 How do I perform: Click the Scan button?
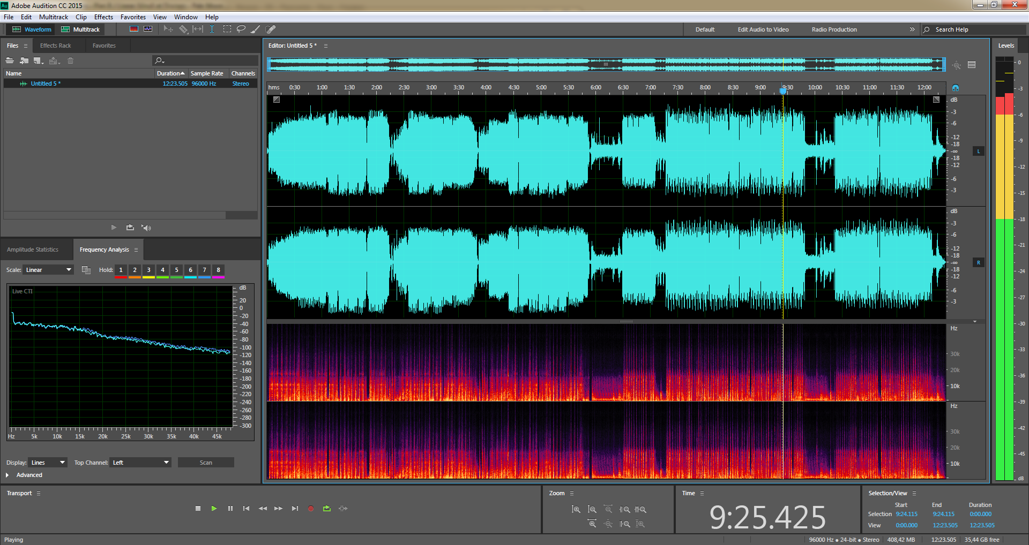pyautogui.click(x=206, y=463)
